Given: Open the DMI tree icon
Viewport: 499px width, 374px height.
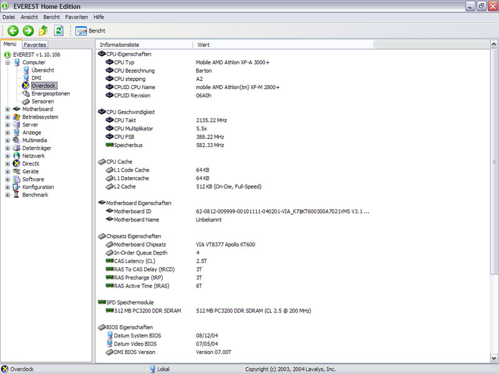Looking at the screenshot, I should coord(26,78).
